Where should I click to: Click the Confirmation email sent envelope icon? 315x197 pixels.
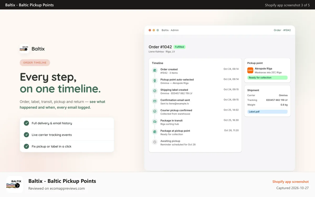155,101
